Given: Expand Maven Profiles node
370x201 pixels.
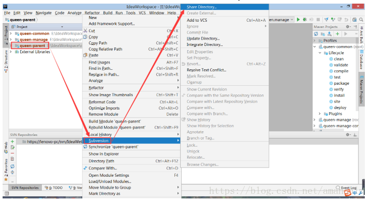Looking at the screenshot, I should click(315, 40).
